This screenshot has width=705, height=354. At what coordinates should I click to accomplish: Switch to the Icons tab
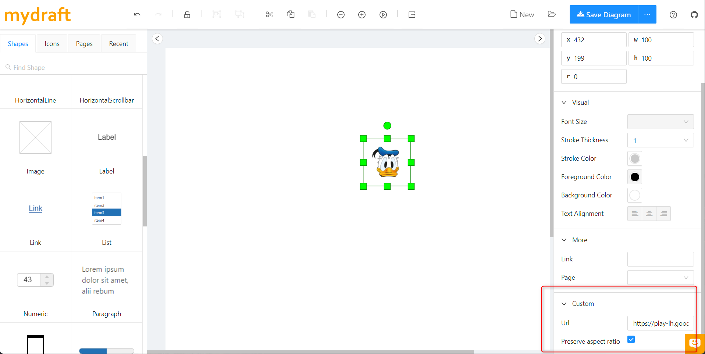[51, 43]
